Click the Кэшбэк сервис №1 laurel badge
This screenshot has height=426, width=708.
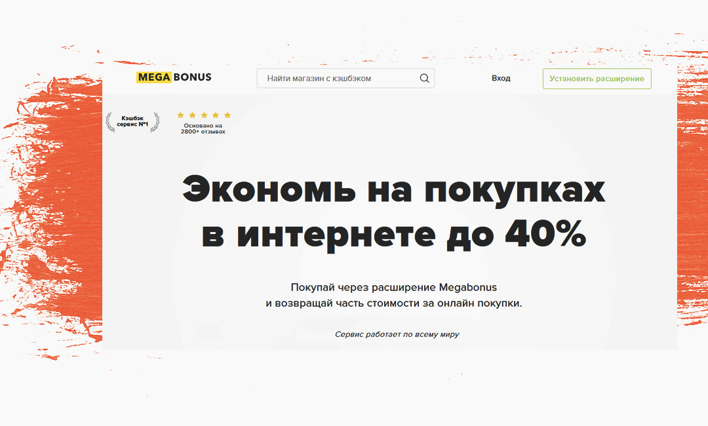pyautogui.click(x=132, y=122)
